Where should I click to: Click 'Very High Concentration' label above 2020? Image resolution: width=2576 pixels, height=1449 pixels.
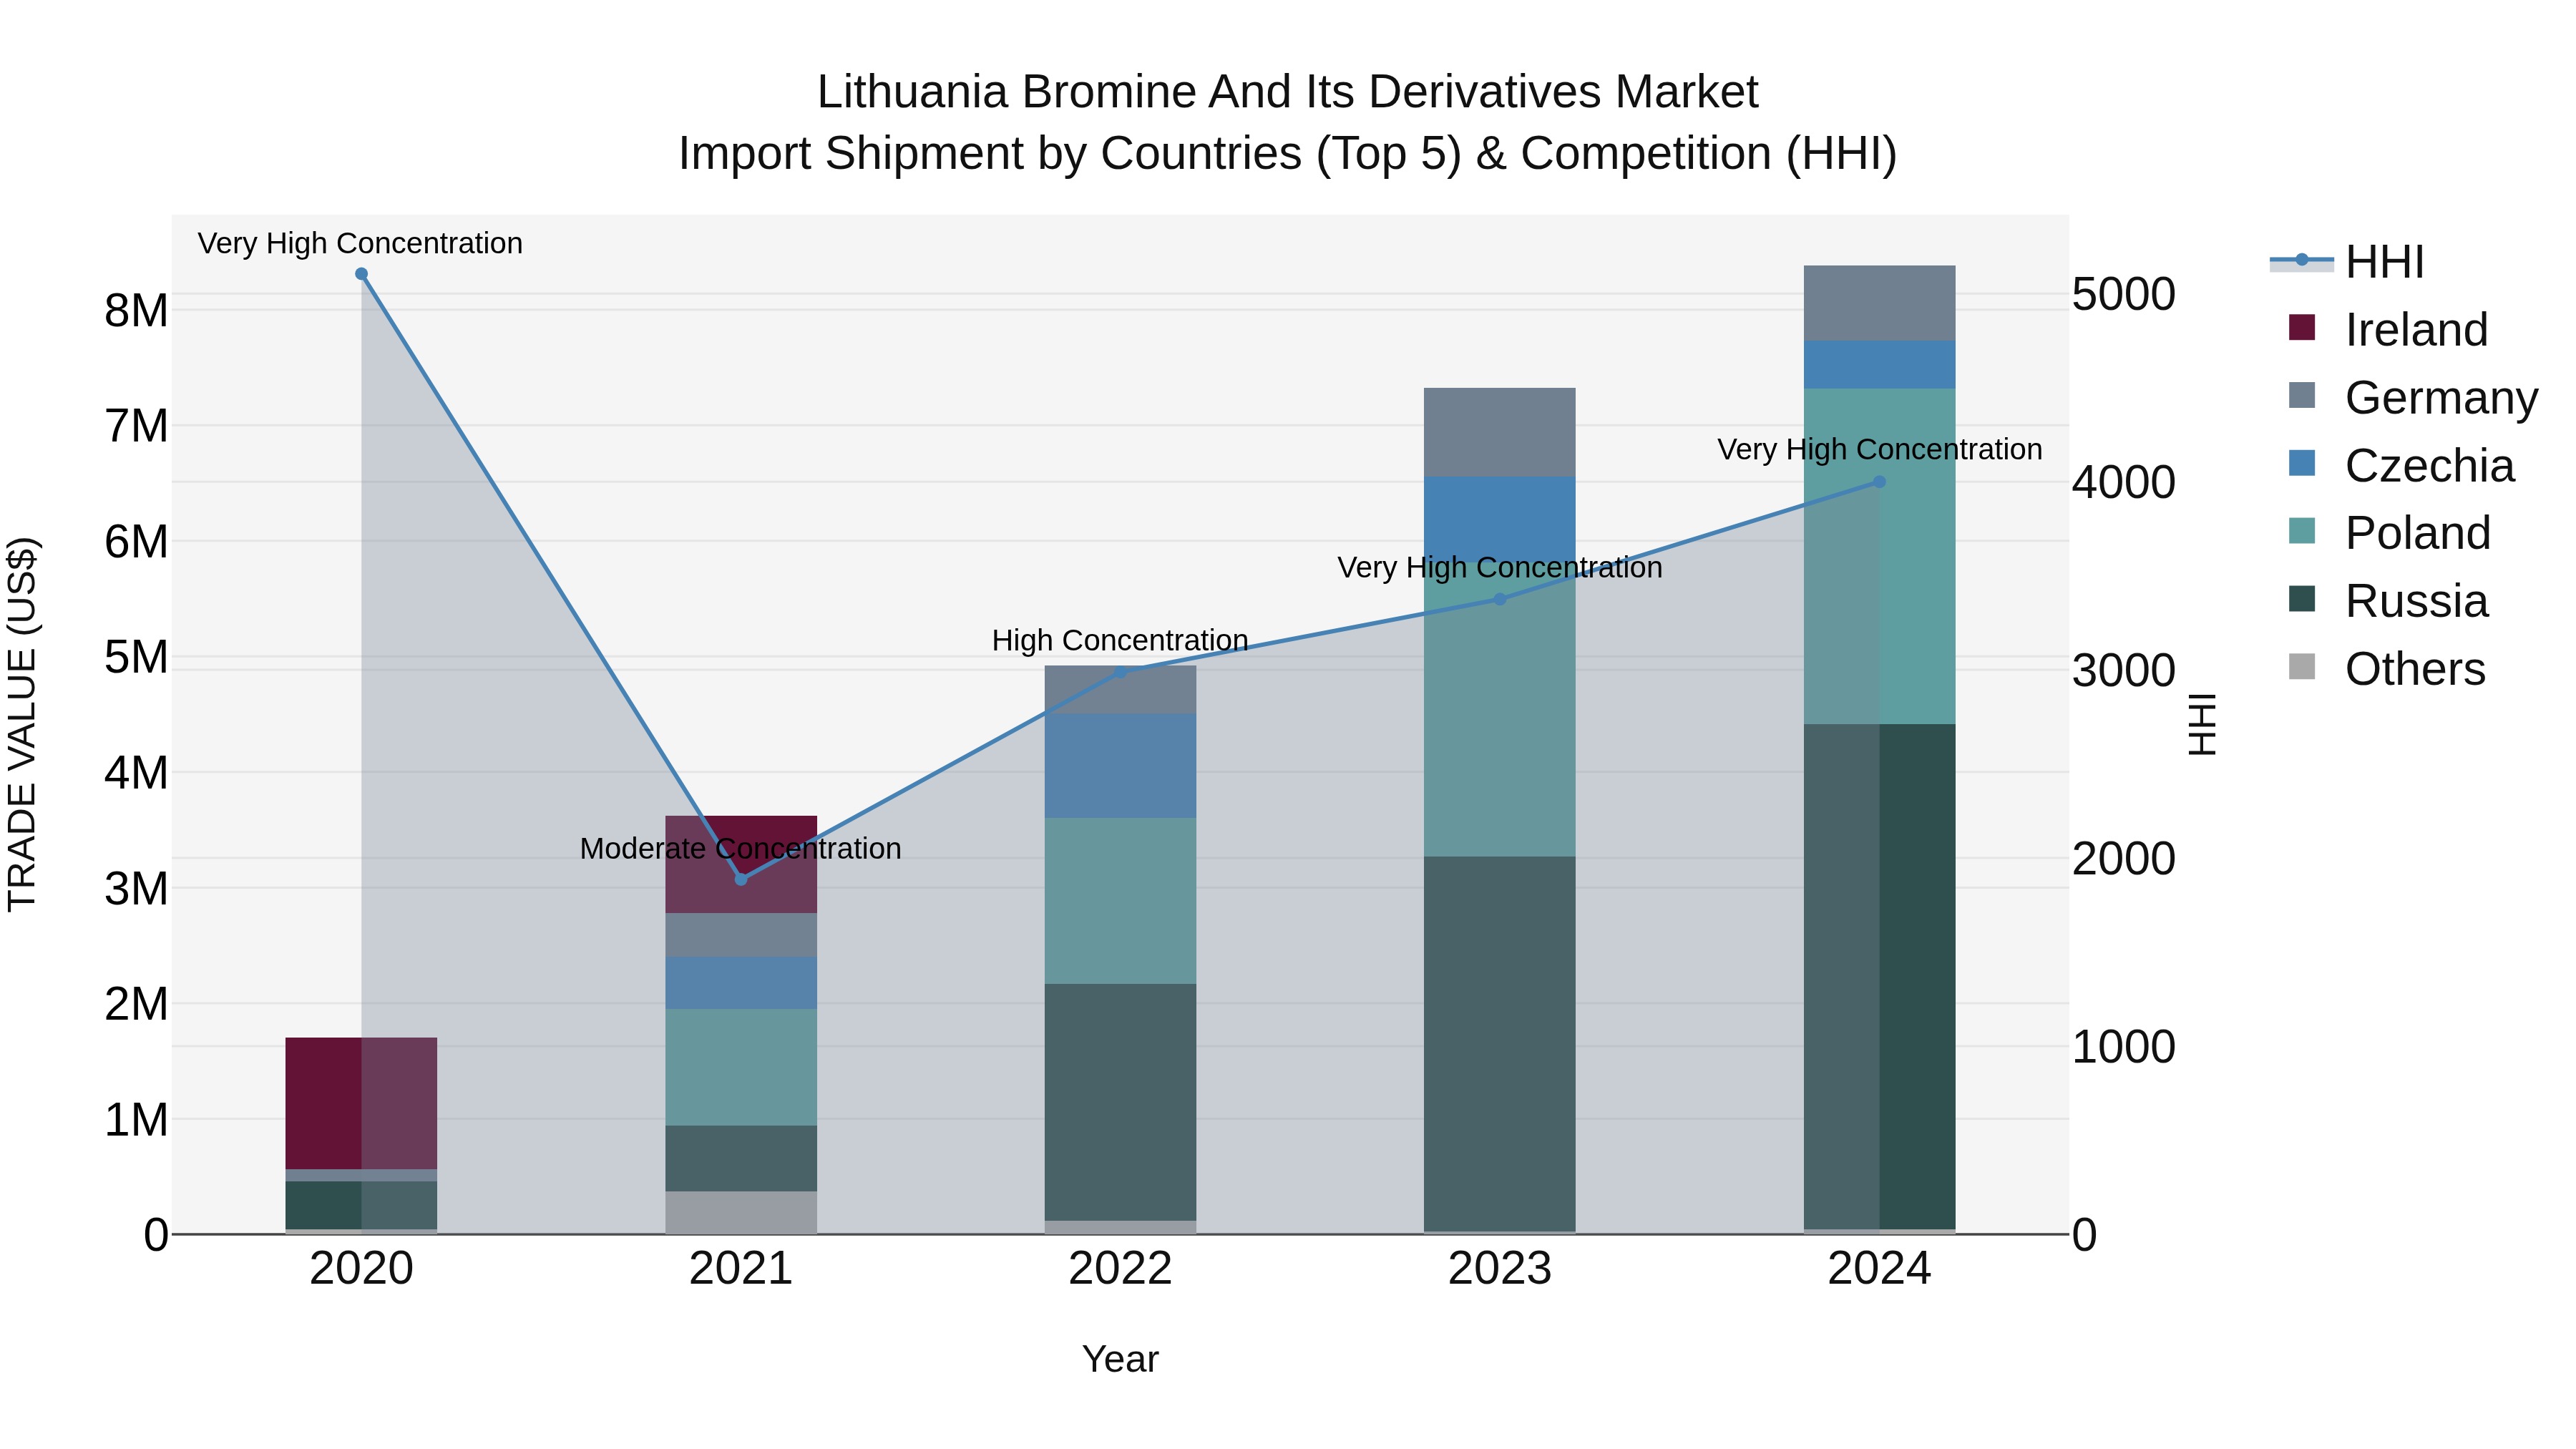click(x=360, y=243)
